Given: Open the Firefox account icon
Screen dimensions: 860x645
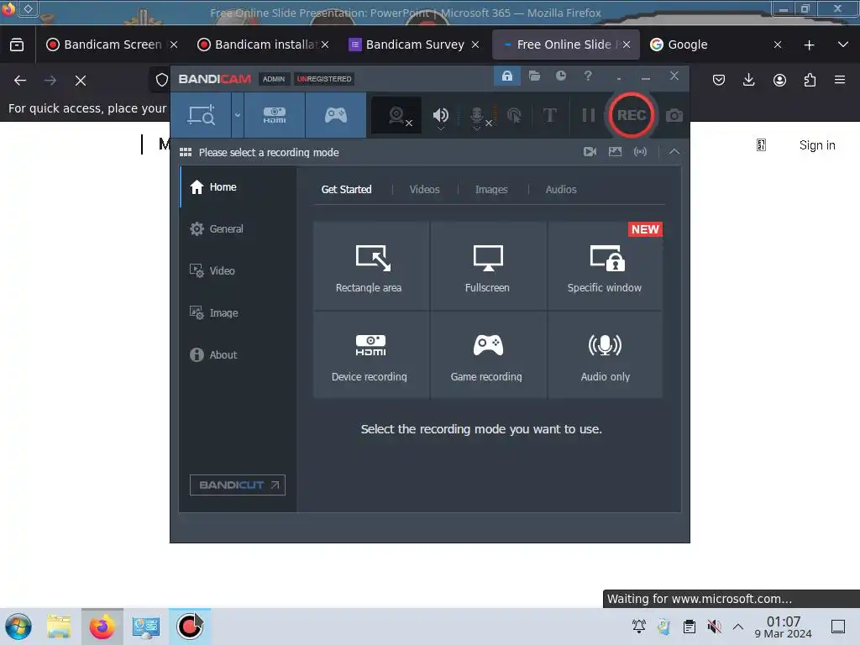Looking at the screenshot, I should [x=779, y=81].
